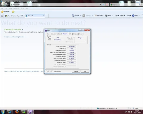Open the Favorites star button
This screenshot has width=143, height=114.
click(x=5, y=12)
